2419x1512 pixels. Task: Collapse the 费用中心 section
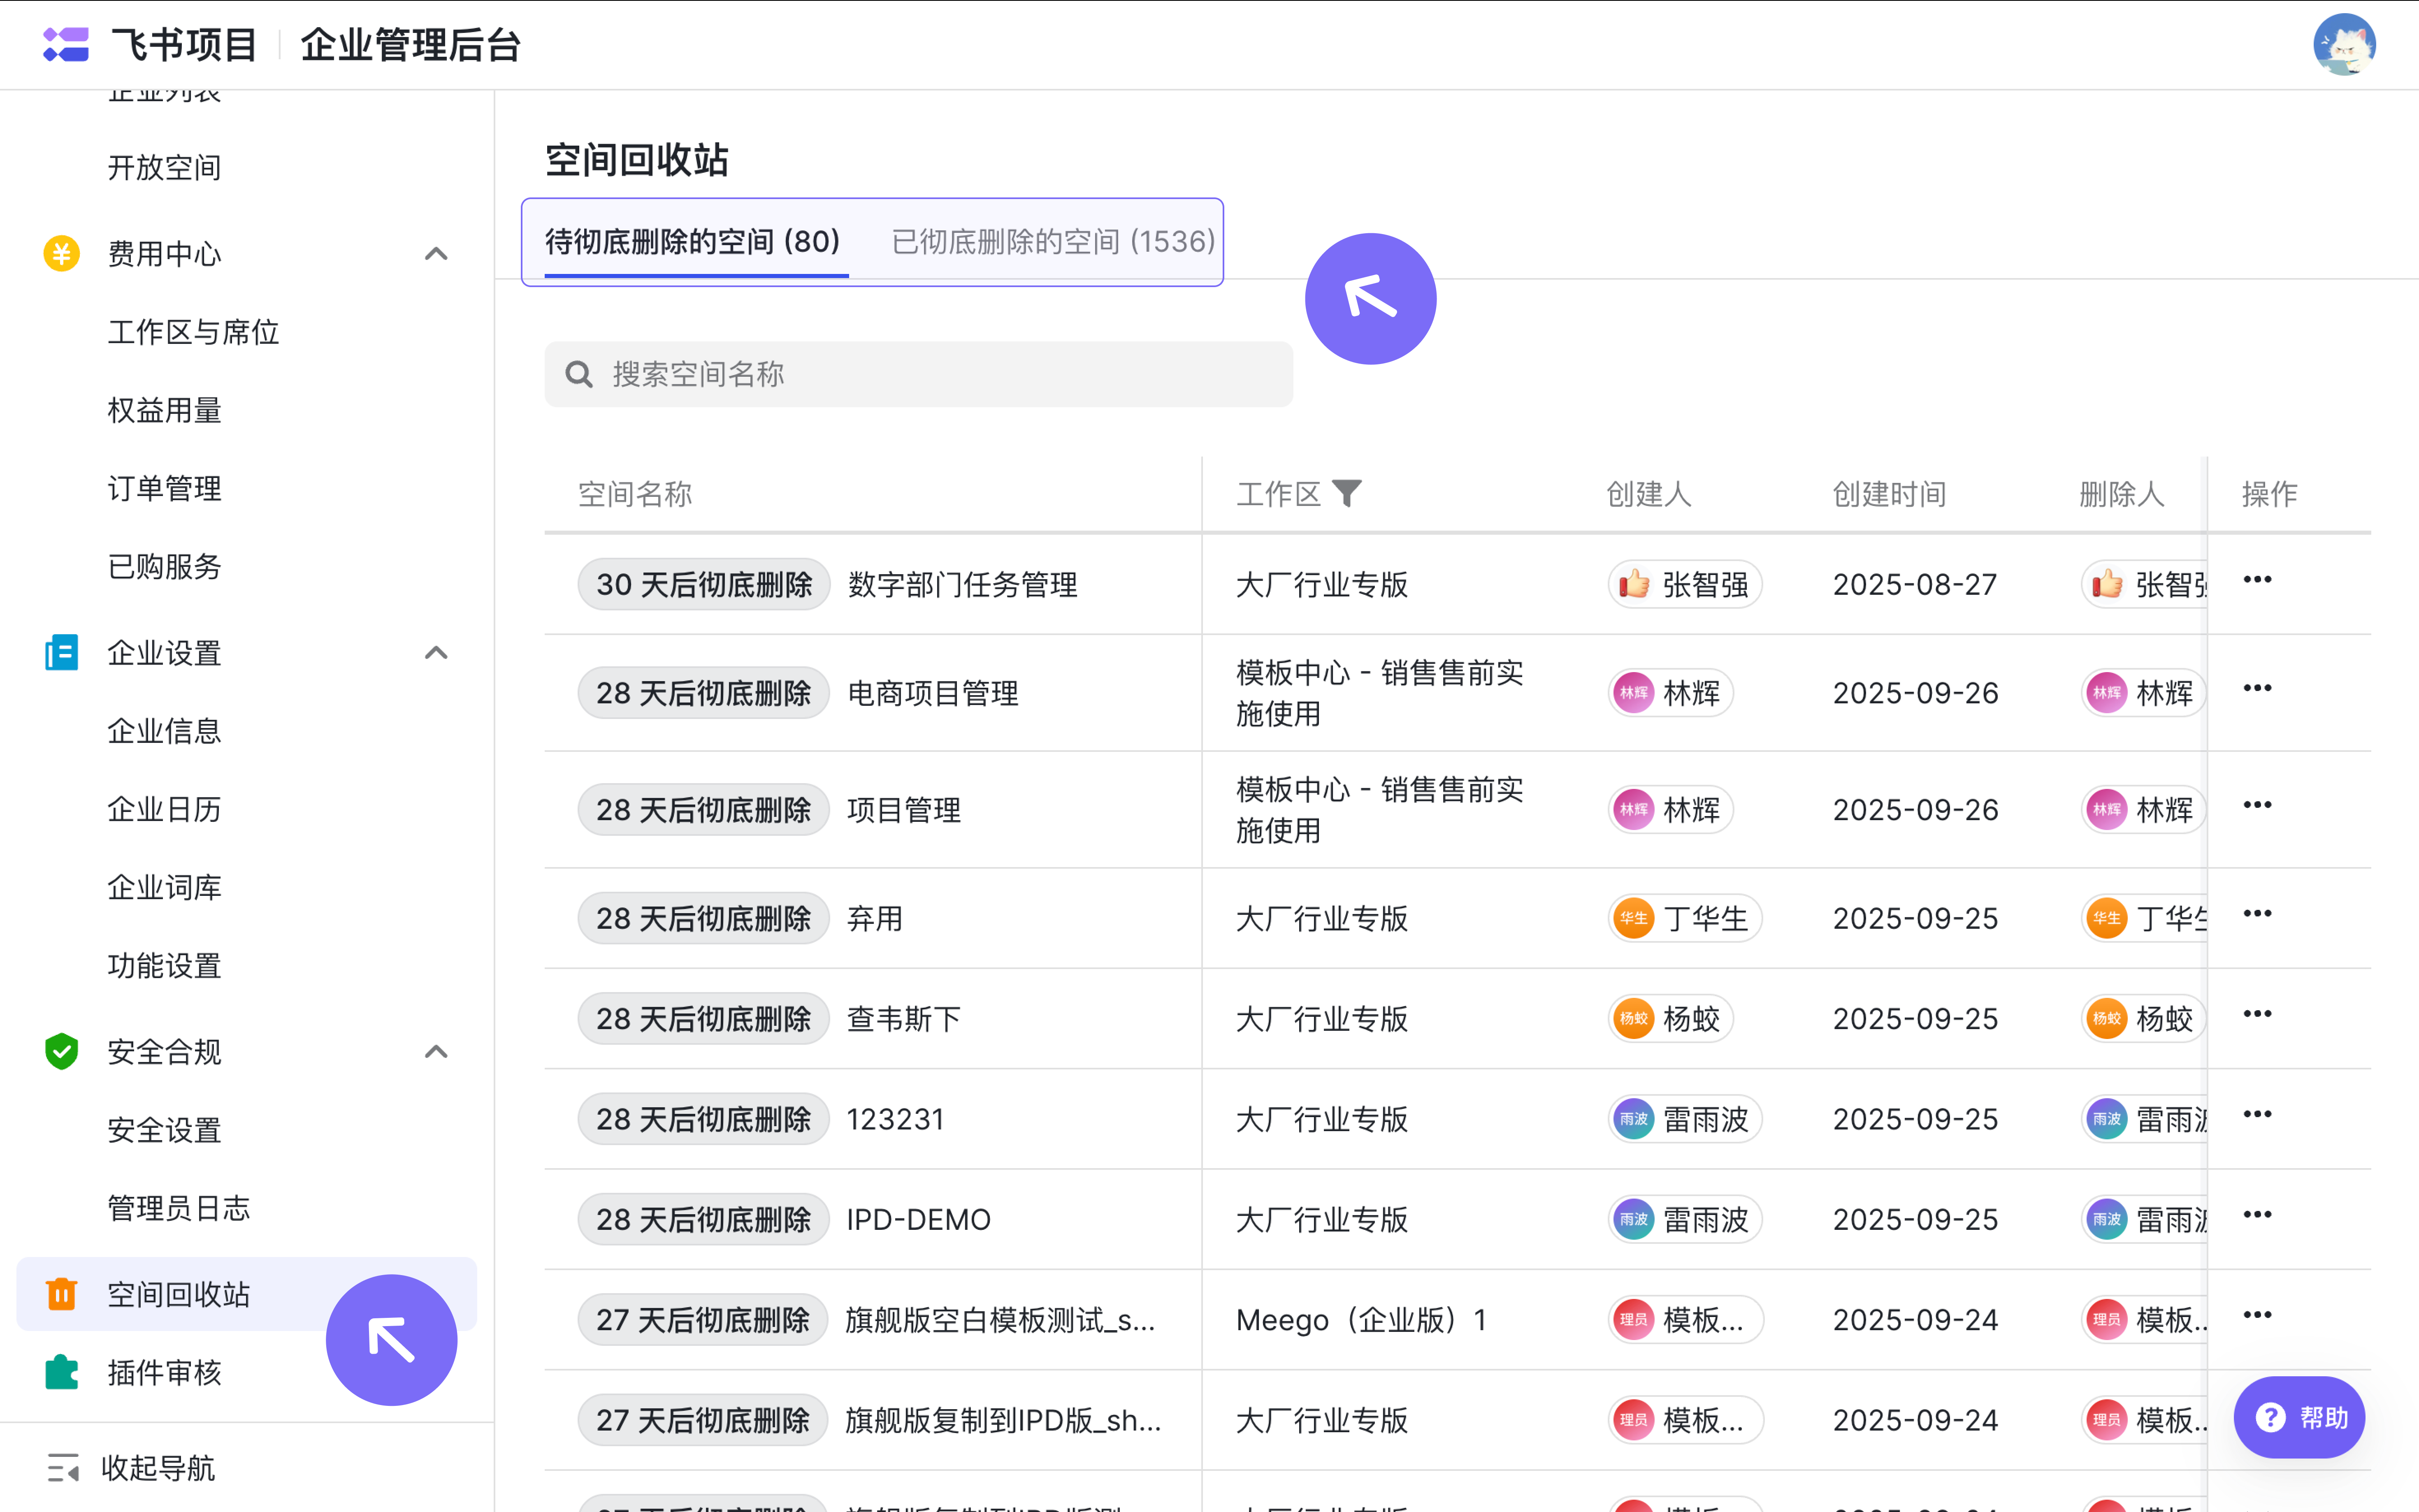coord(436,254)
